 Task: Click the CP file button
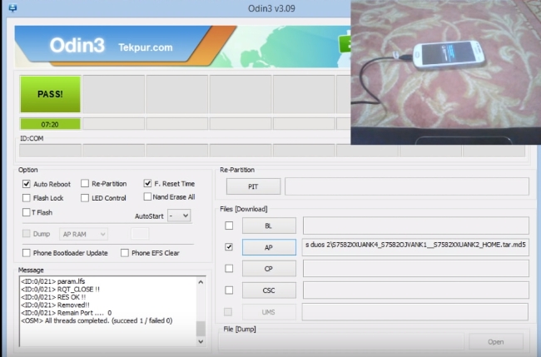point(269,269)
